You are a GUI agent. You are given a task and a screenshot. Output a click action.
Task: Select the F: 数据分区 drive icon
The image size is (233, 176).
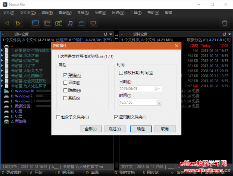click(x=6, y=106)
